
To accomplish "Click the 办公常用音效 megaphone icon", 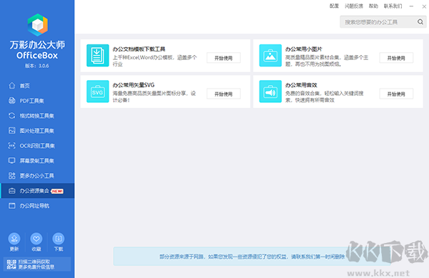I will click(270, 91).
